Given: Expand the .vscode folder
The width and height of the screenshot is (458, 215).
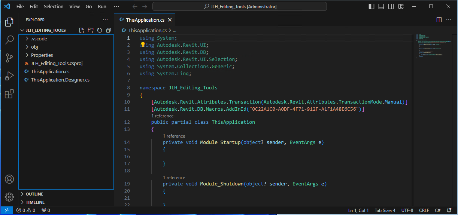Looking at the screenshot, I should click(39, 39).
